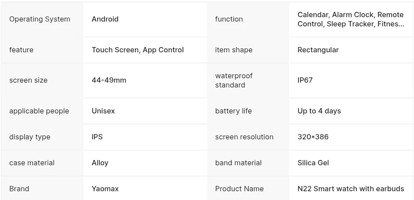Viewport: 414px width, 200px height.
Task: Click the screen size label
Action: 28,80
